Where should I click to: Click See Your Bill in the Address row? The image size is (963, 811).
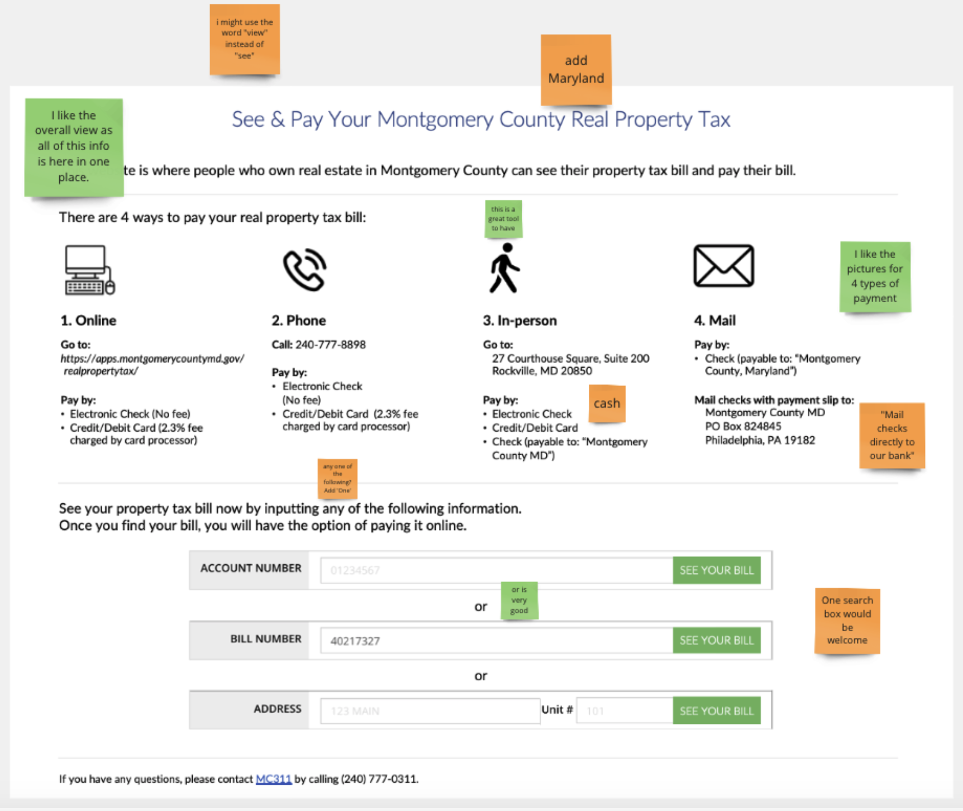point(717,710)
